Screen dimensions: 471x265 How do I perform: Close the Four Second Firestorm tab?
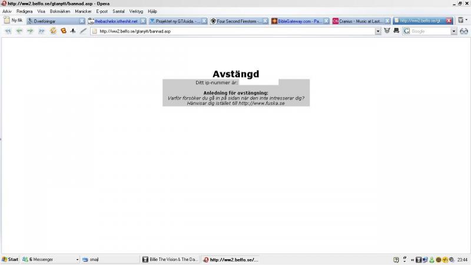tap(266, 21)
